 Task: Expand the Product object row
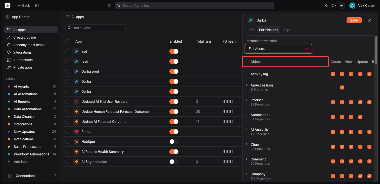tap(247, 100)
